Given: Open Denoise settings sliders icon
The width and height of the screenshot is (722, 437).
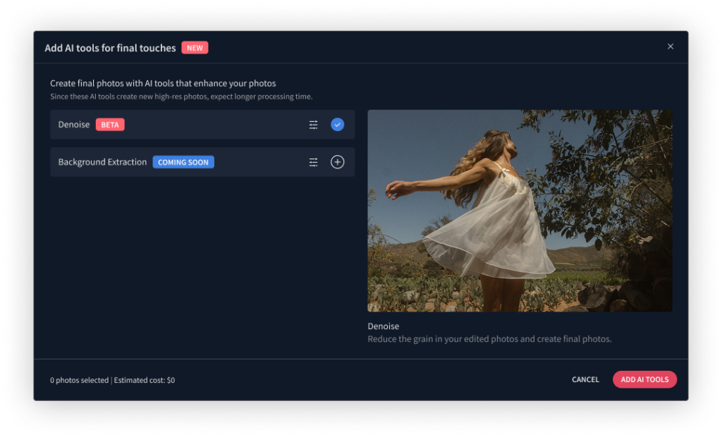Looking at the screenshot, I should pos(313,125).
